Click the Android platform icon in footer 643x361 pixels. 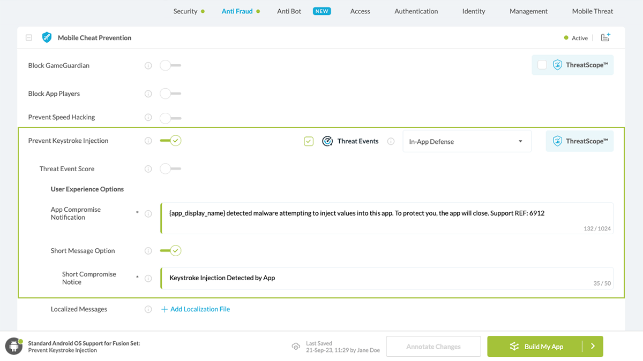tap(13, 347)
